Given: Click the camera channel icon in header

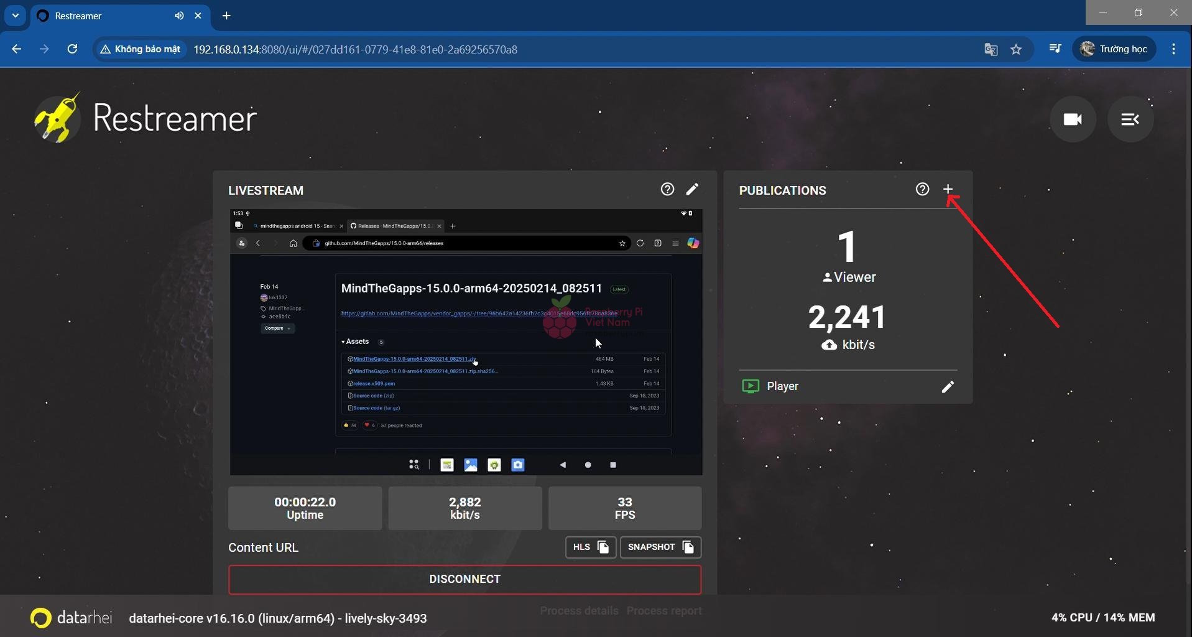Looking at the screenshot, I should coord(1073,119).
